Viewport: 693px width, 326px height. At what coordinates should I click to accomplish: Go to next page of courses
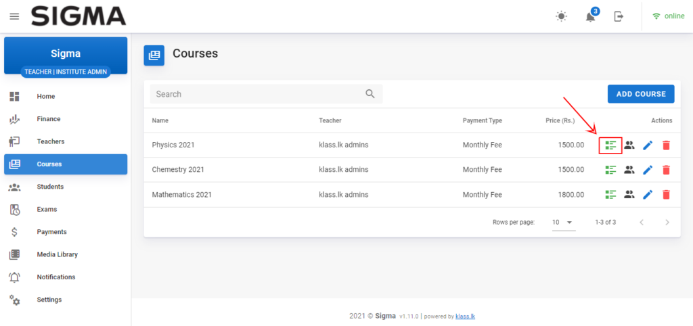(x=667, y=222)
